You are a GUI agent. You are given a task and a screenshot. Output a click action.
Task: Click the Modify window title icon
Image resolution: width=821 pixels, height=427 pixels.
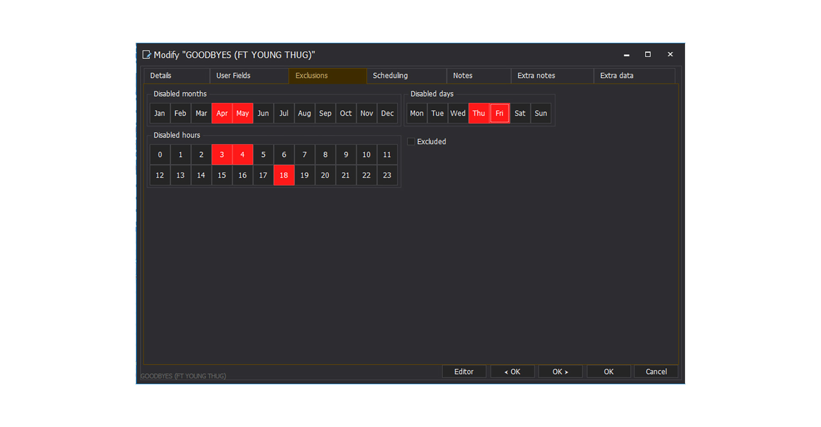147,55
